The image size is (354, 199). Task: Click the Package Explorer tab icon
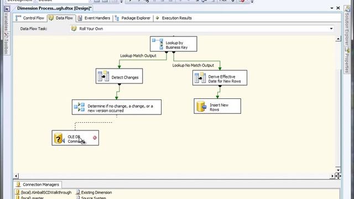pos(117,18)
